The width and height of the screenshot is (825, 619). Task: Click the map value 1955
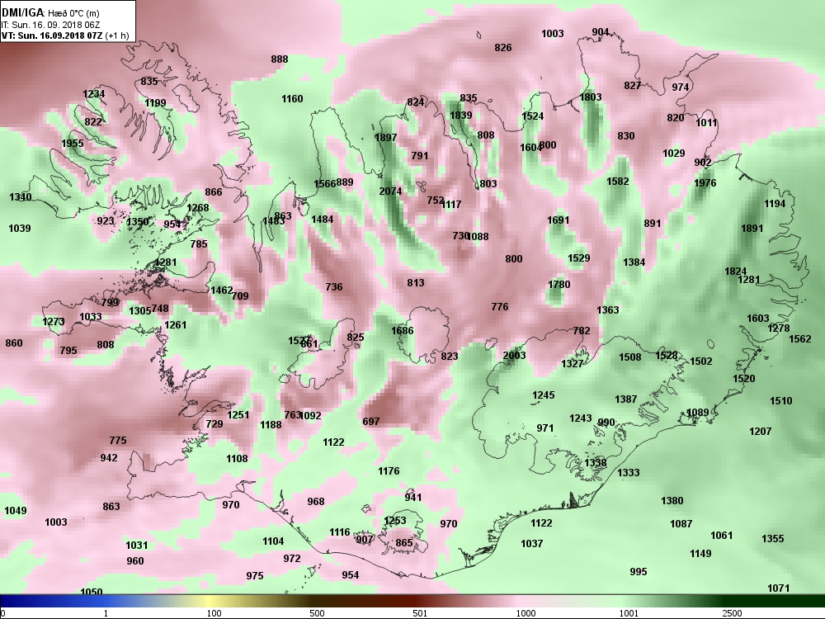[72, 144]
